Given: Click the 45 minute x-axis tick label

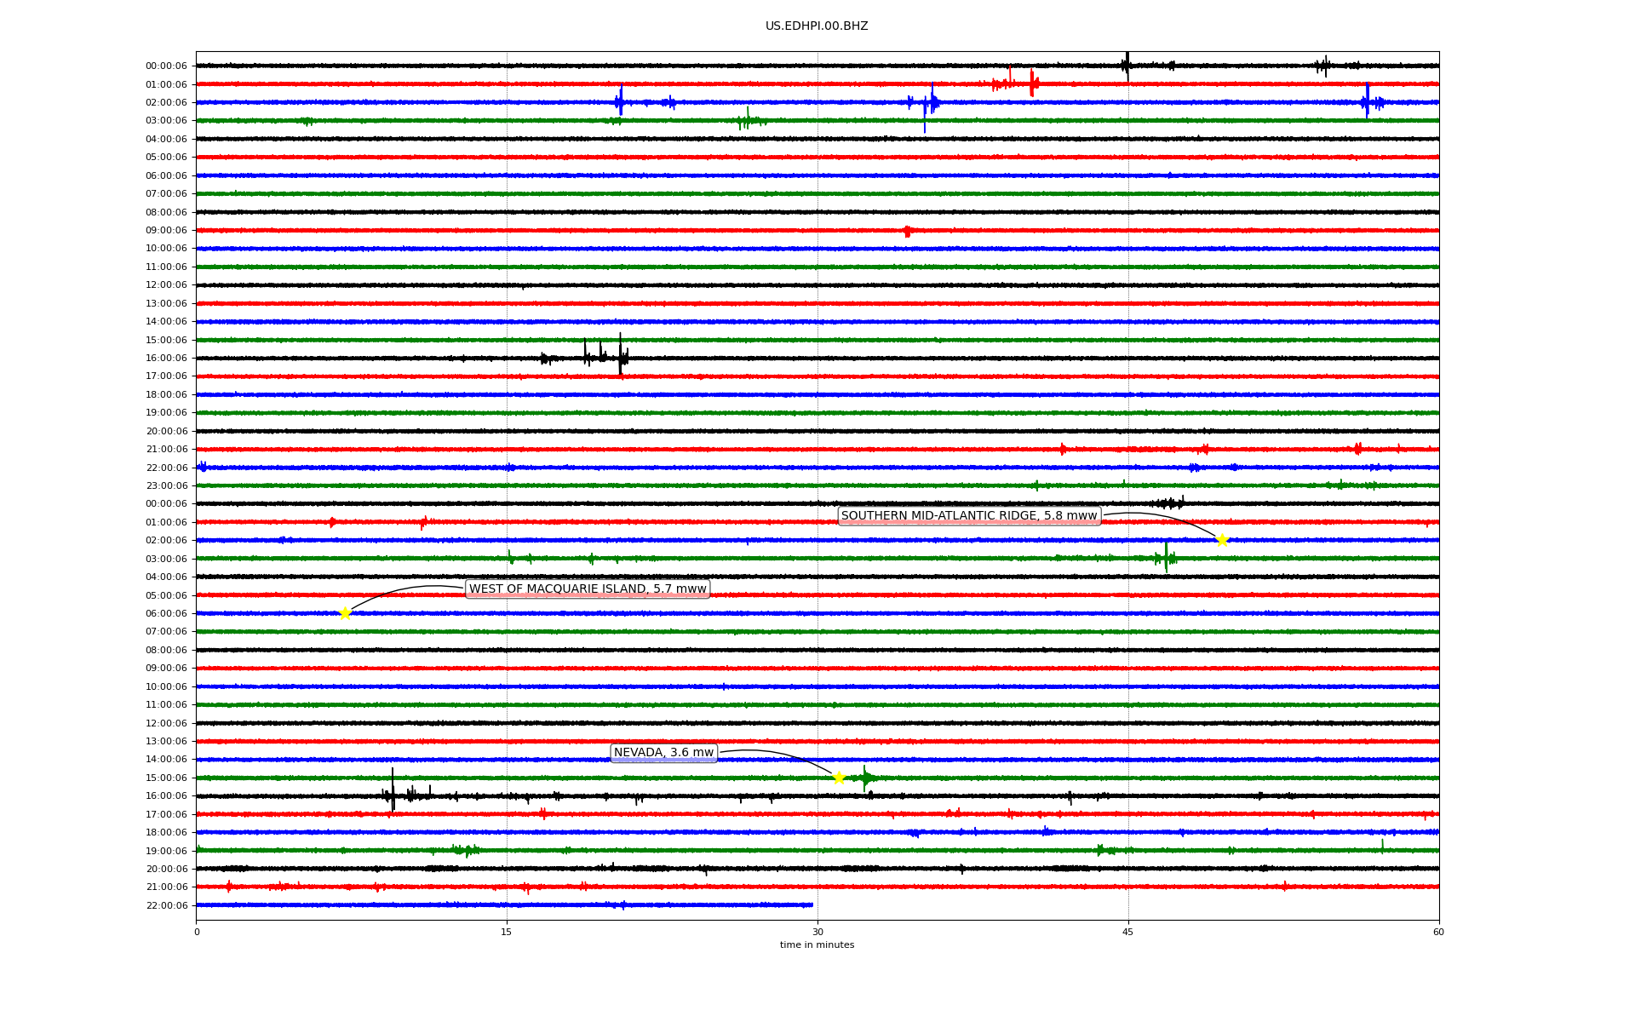Looking at the screenshot, I should (1128, 933).
